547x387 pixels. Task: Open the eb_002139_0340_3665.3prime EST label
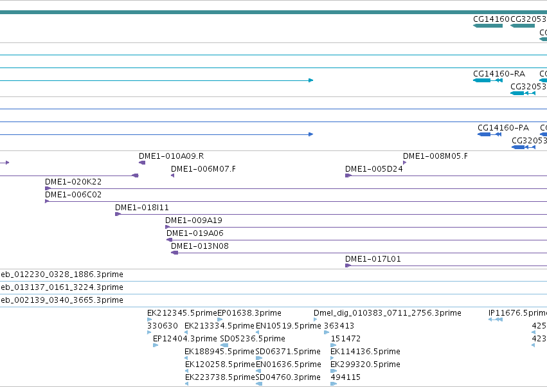pos(62,300)
